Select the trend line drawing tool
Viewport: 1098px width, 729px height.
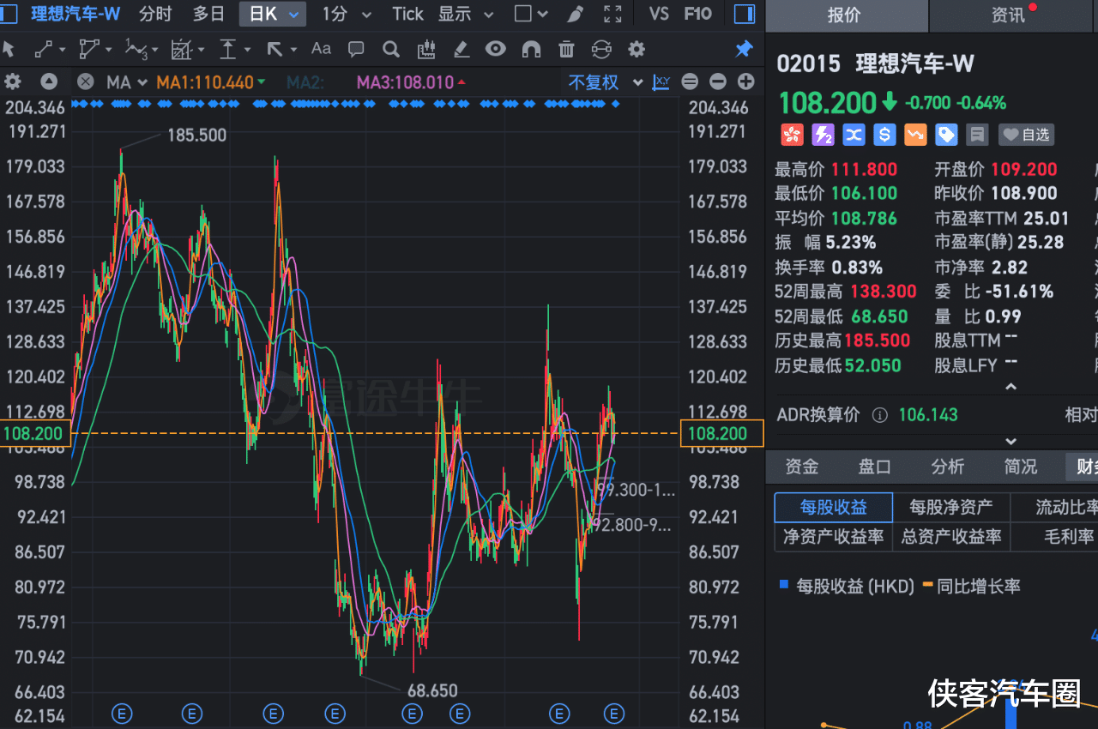point(43,49)
